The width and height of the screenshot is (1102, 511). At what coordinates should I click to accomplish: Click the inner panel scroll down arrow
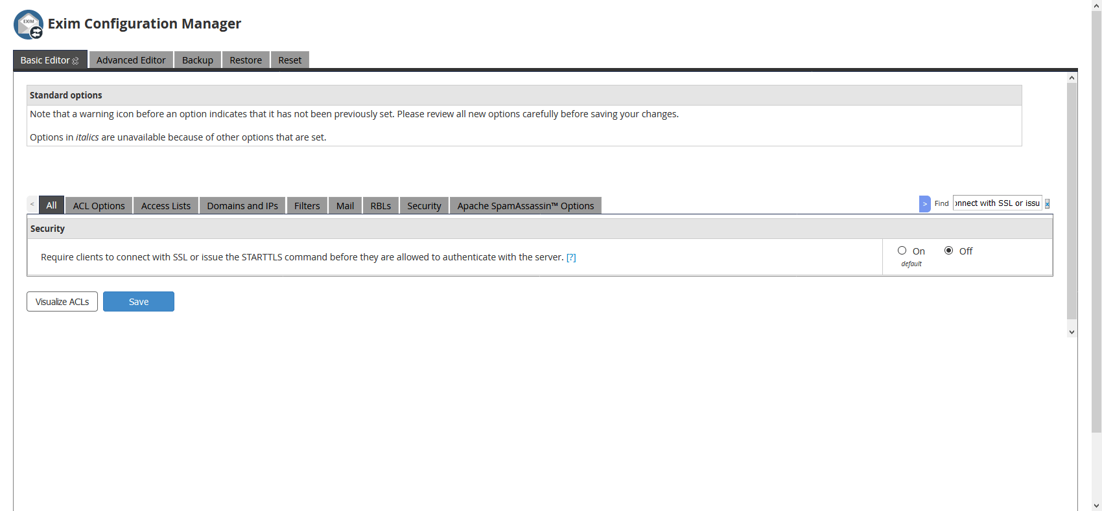click(x=1072, y=332)
